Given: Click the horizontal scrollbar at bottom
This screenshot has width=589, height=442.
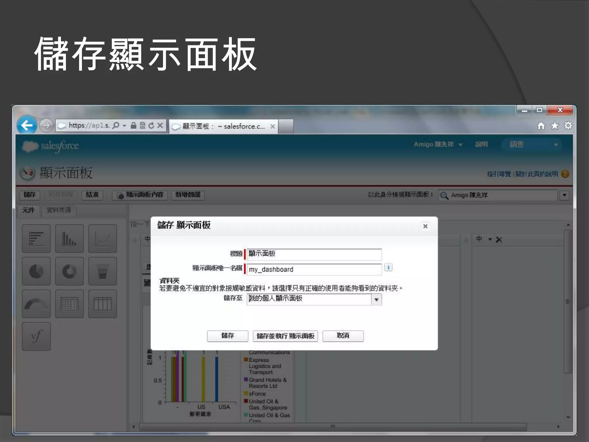Looking at the screenshot, I should [x=332, y=426].
